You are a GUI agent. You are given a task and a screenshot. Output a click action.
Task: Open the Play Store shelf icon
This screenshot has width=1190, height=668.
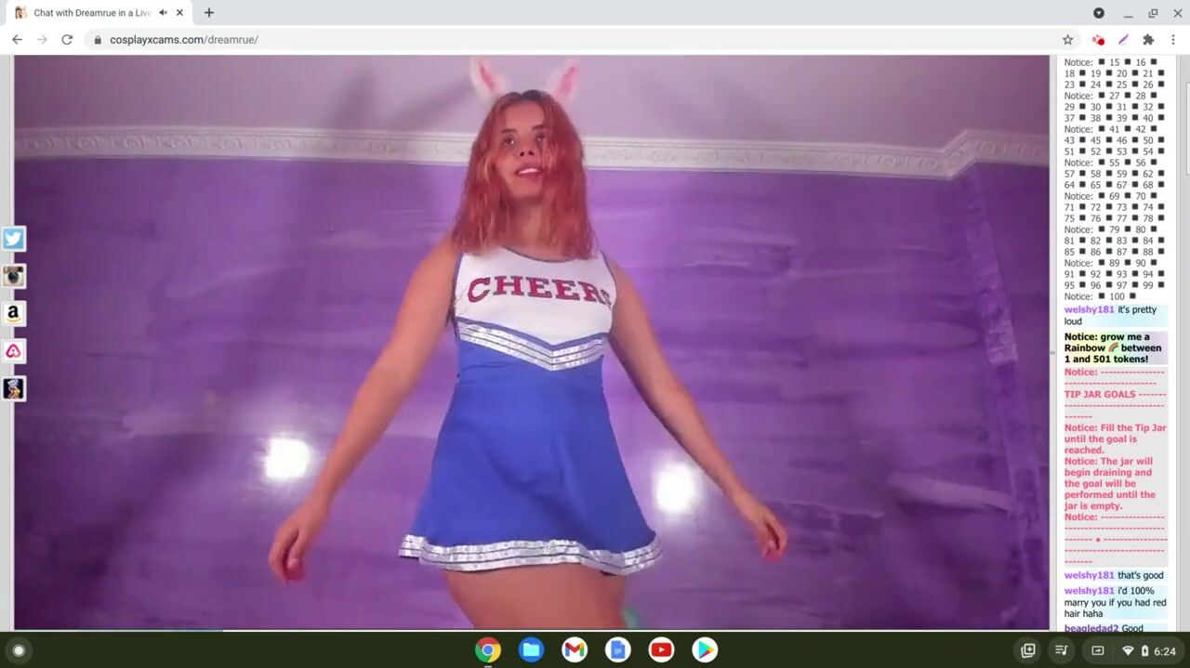tap(705, 650)
